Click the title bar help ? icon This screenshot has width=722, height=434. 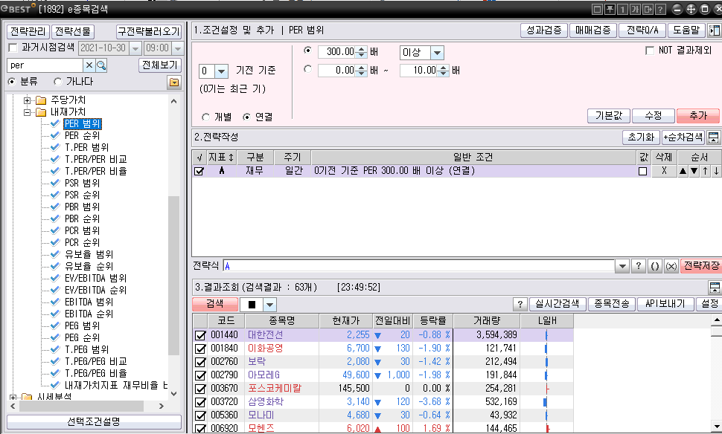pos(660,9)
